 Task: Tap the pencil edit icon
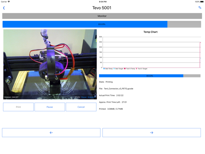tap(200, 7)
